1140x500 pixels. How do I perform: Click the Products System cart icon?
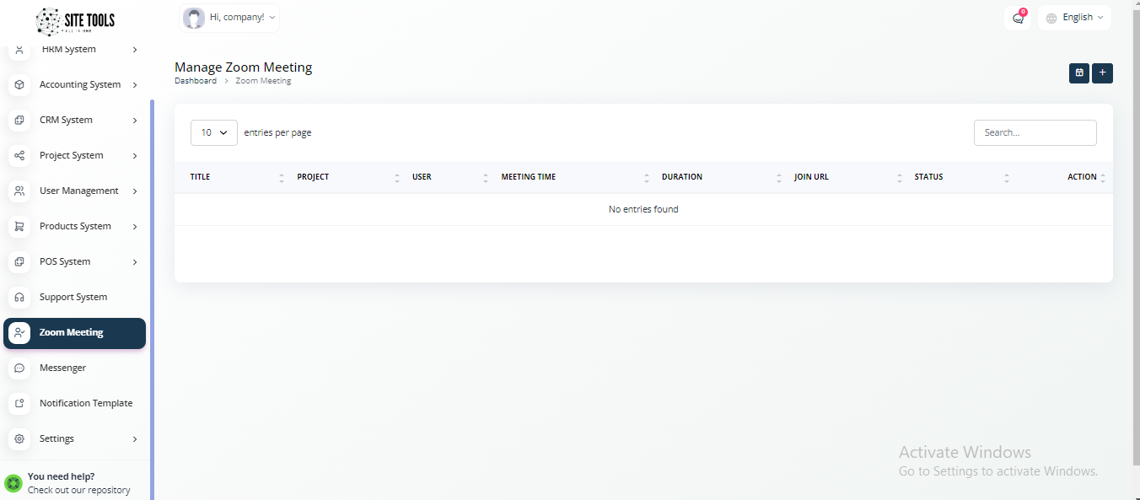pyautogui.click(x=19, y=227)
